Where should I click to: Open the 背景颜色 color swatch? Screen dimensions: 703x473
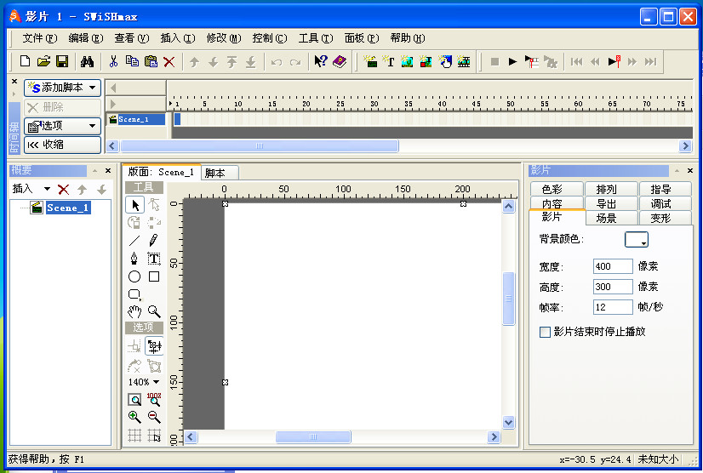point(636,240)
